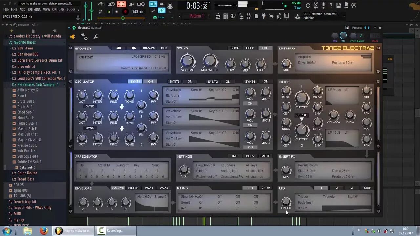Go to next preset with right arrow
Image resolution: width=420 pixels, height=236 pixels.
pyautogui.click(x=134, y=48)
